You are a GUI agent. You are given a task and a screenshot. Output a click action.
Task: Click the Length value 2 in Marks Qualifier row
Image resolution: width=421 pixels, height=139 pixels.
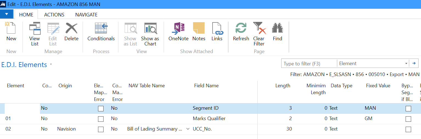pos(290,118)
